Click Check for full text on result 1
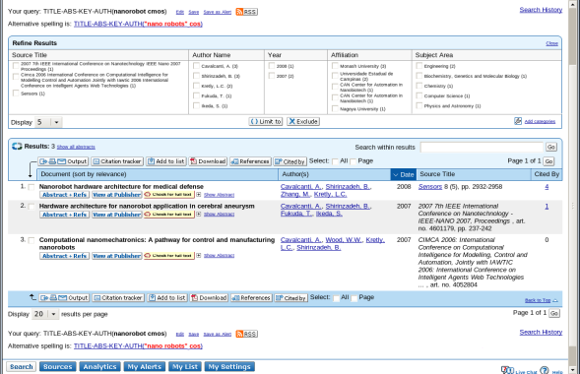 click(169, 195)
